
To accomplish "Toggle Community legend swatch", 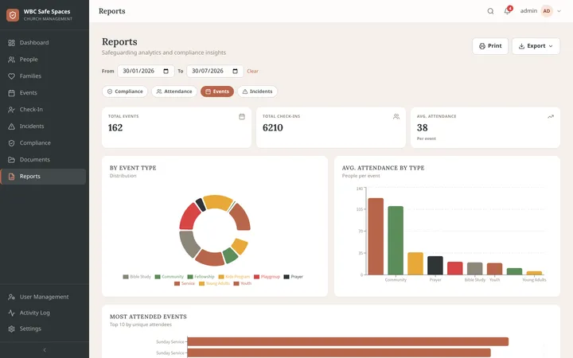I will [158, 277].
